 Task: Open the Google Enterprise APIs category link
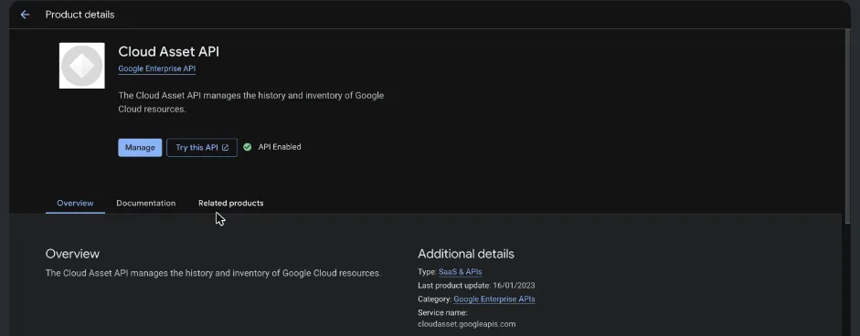tap(494, 299)
